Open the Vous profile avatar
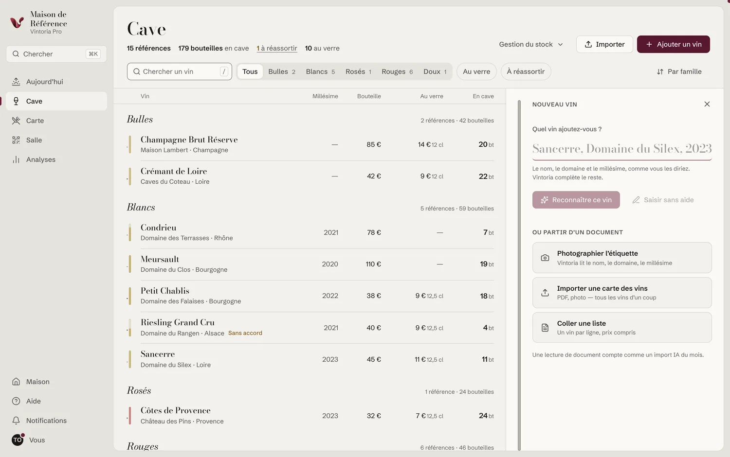 (18, 440)
